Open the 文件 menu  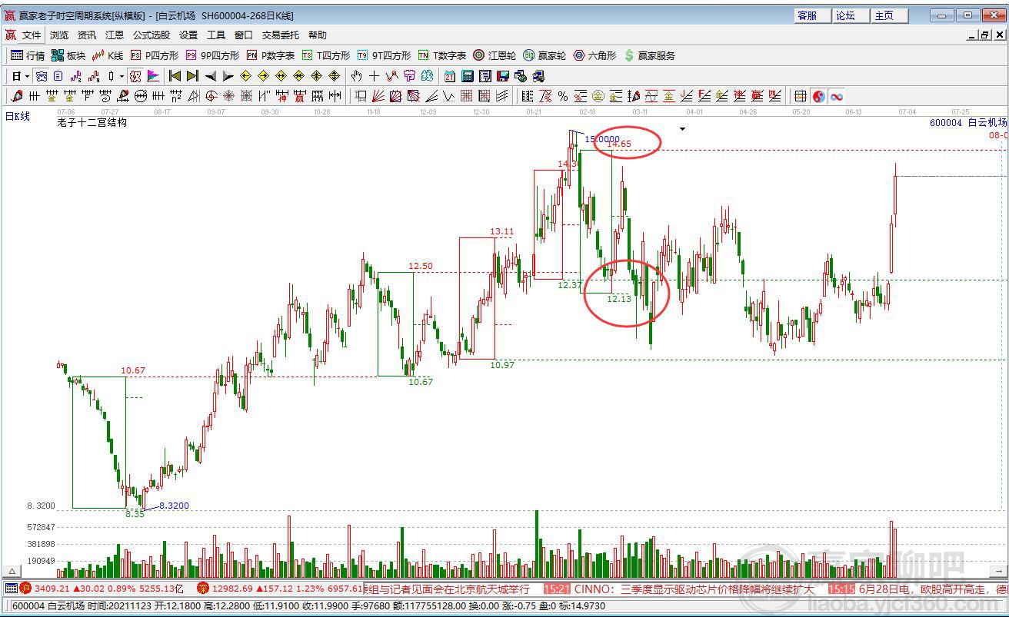(x=32, y=35)
